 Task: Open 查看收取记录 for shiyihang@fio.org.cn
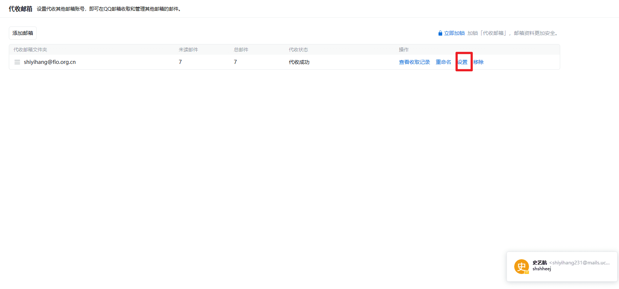[414, 62]
